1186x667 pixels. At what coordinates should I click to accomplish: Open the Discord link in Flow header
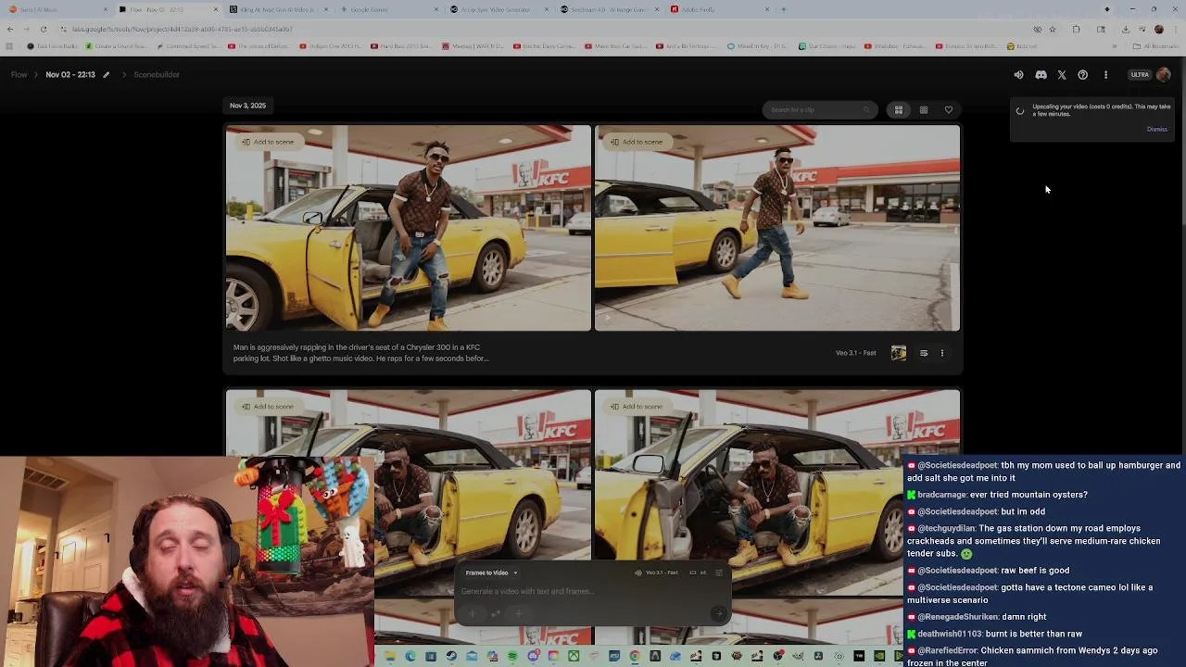pyautogui.click(x=1041, y=75)
